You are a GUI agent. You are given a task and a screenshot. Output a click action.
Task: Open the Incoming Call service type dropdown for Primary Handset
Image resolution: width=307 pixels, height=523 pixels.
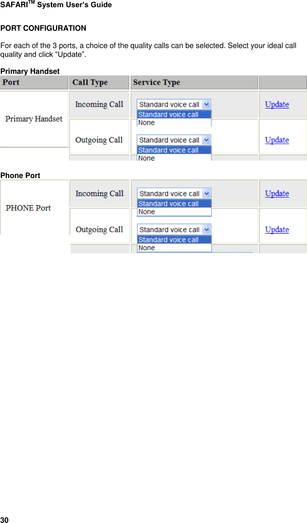(170, 104)
